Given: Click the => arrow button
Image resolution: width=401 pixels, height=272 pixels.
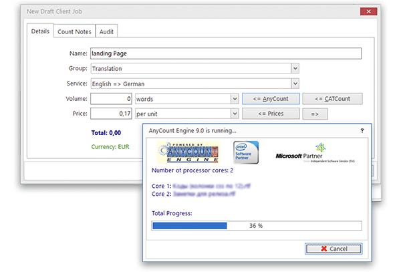Looking at the screenshot, I should point(315,114).
